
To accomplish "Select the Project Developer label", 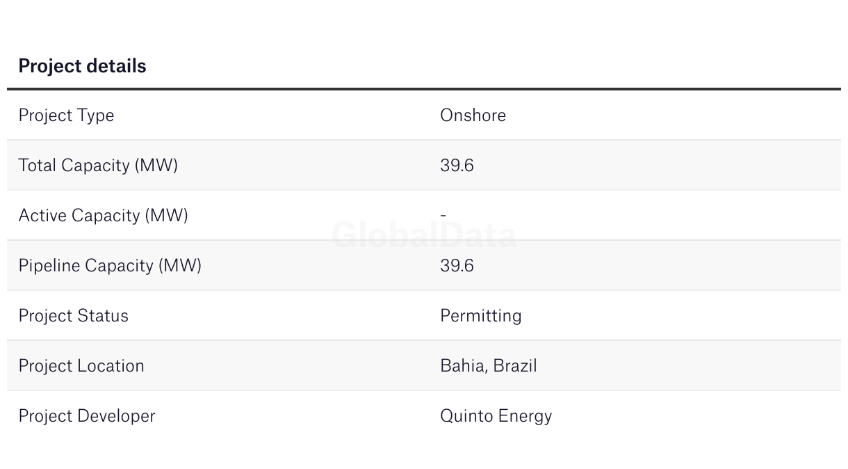I will point(87,416).
